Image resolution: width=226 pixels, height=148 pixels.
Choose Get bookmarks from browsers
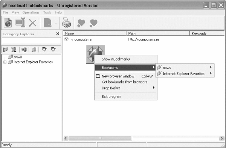pyautogui.click(x=126, y=82)
